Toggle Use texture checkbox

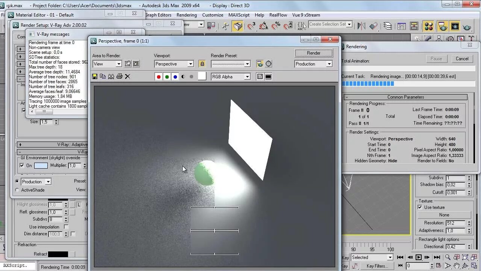click(420, 207)
